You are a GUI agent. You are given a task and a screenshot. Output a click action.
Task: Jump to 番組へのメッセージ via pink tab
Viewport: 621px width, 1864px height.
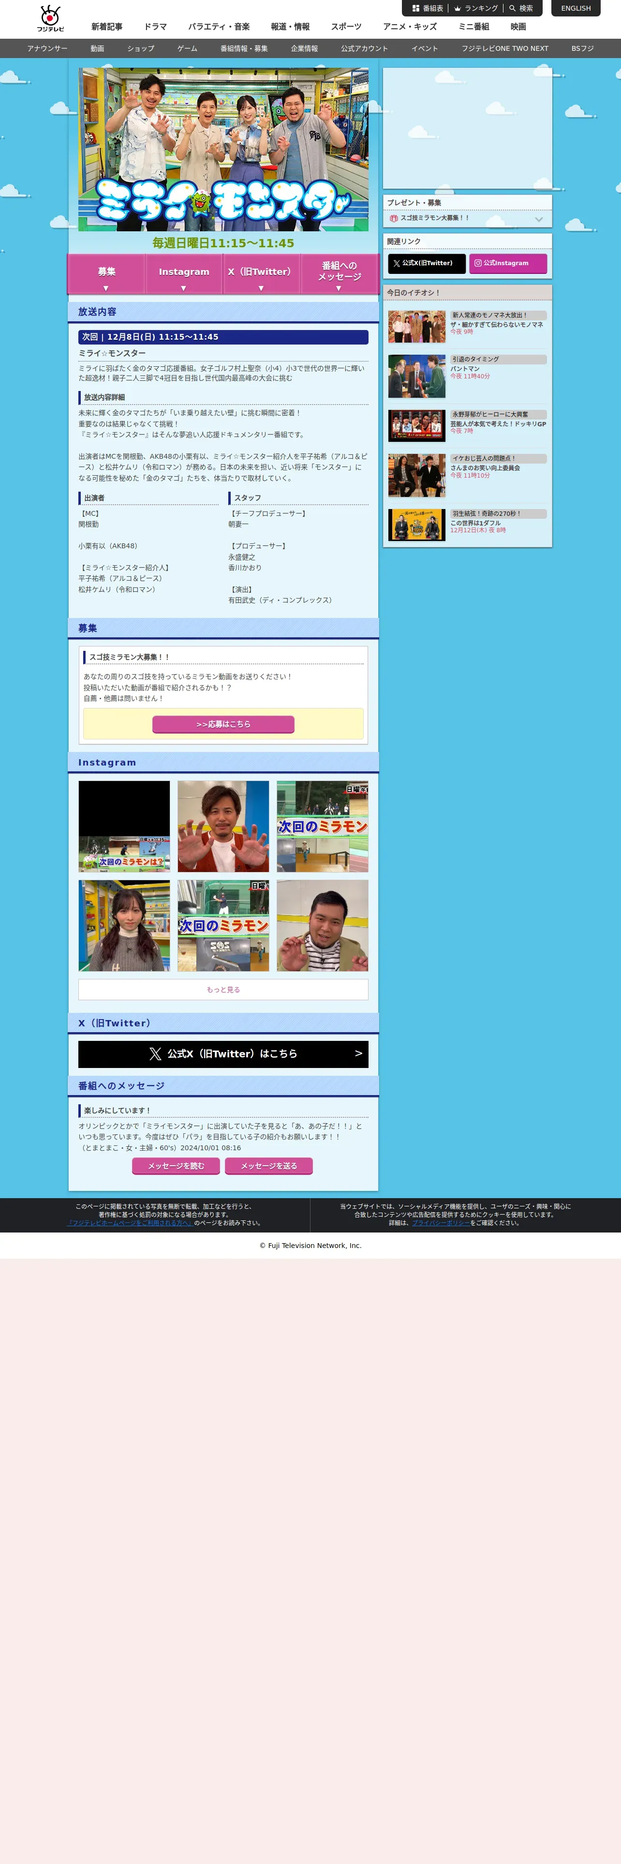pyautogui.click(x=339, y=274)
